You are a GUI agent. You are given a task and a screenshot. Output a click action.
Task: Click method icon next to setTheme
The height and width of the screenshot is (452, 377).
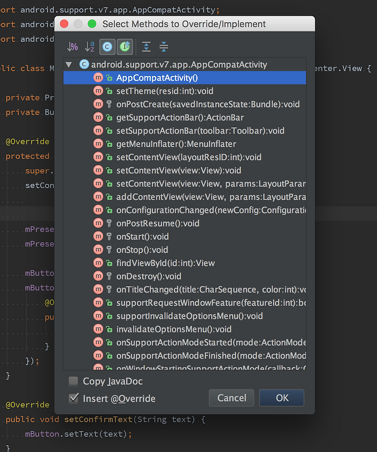pyautogui.click(x=98, y=91)
